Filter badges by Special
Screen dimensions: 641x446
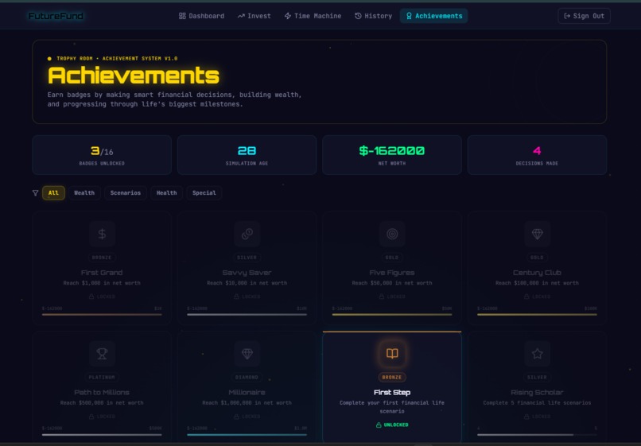204,193
